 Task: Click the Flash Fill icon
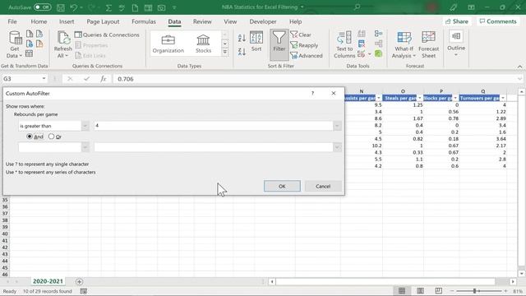362,34
